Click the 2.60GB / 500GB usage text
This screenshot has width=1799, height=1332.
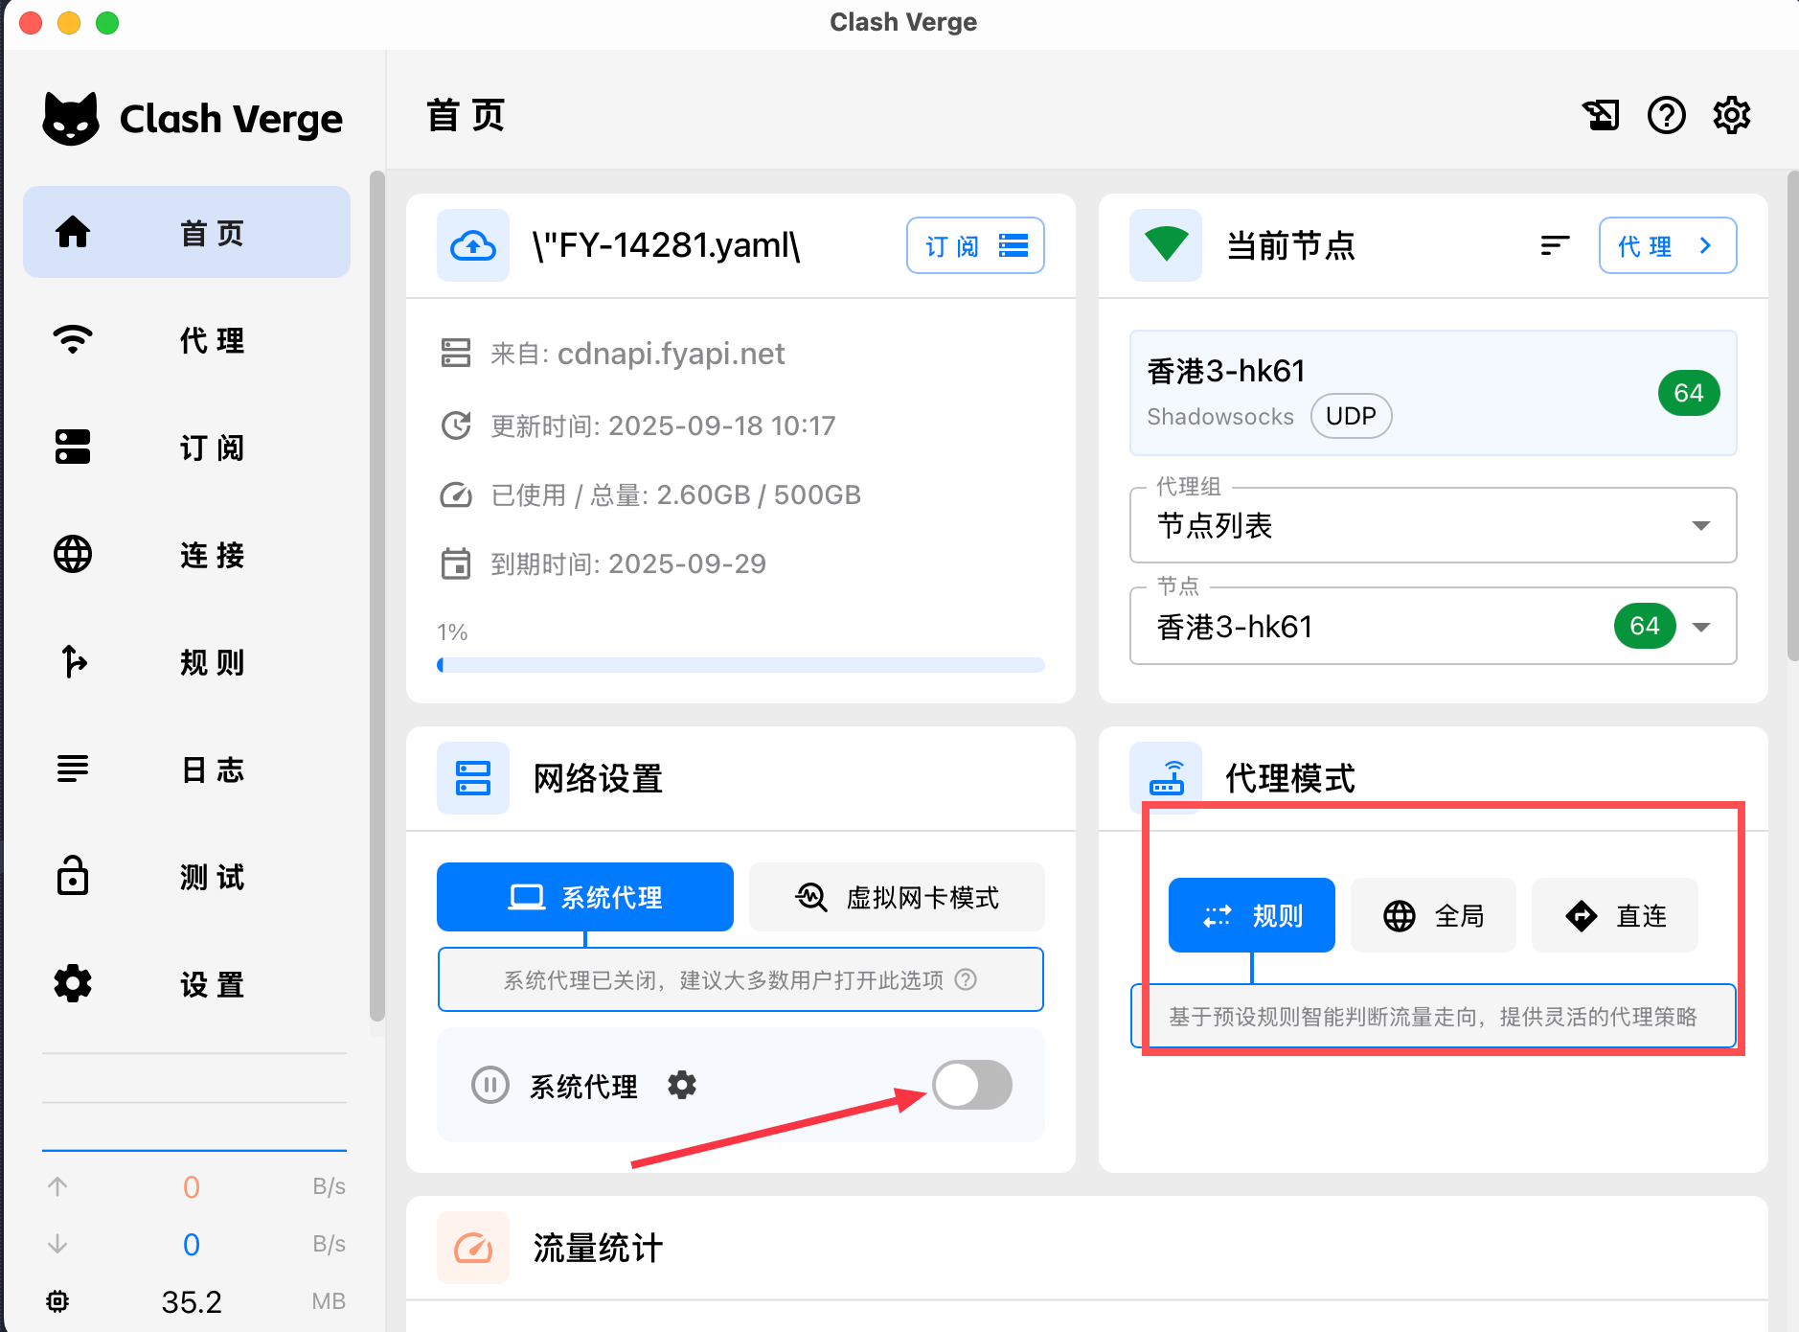click(x=759, y=494)
